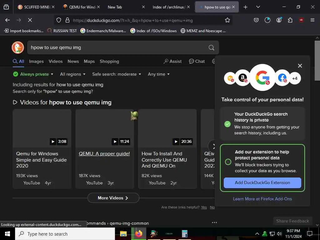
Task: Toggle Add our extension radio circle
Action: pyautogui.click(x=228, y=162)
